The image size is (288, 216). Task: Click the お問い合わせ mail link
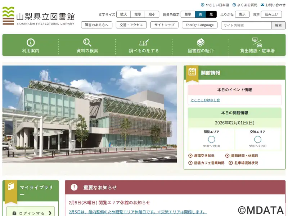point(273,5)
